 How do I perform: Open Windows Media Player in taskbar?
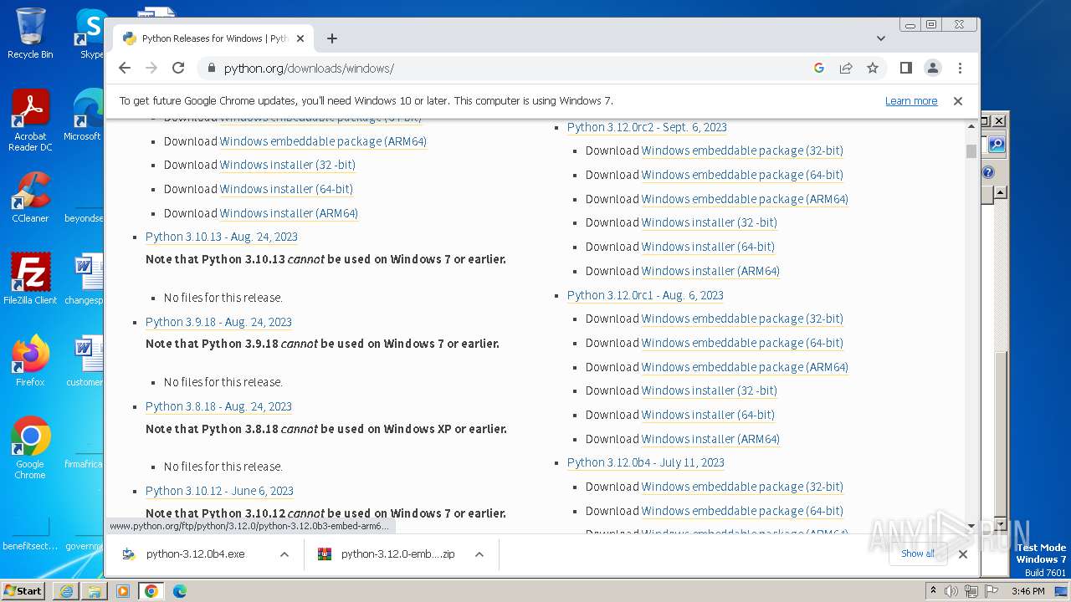click(123, 591)
